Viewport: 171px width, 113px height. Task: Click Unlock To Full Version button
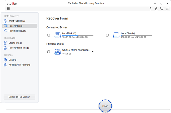point(19,97)
